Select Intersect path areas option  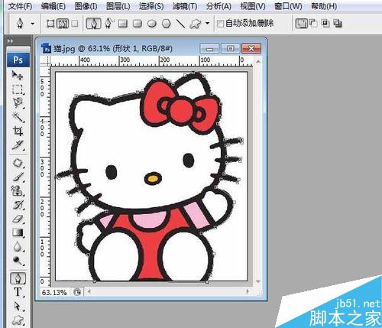pyautogui.click(x=325, y=24)
